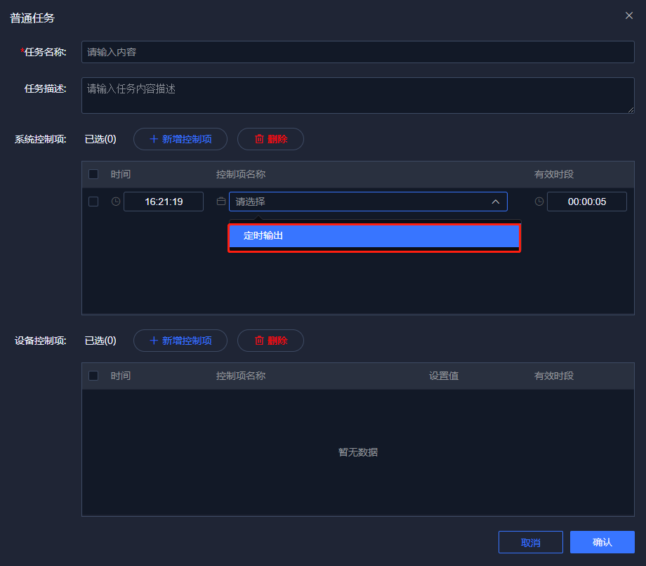The image size is (646, 566).
Task: Click the 00:00:05 有效时段 field
Action: coord(586,202)
